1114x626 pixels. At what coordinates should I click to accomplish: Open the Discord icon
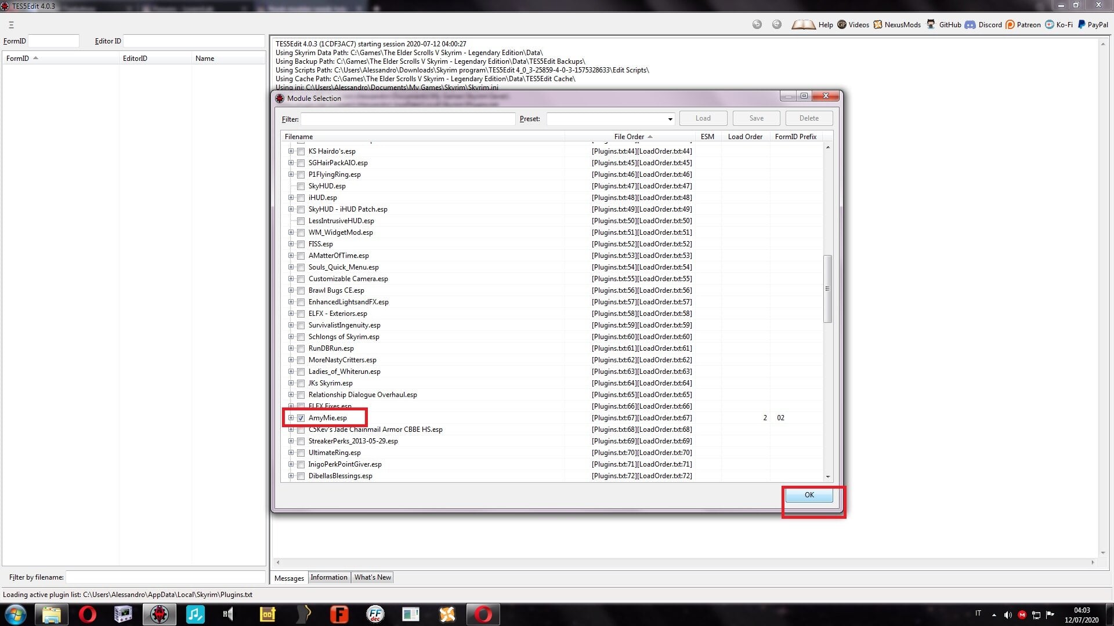[970, 24]
